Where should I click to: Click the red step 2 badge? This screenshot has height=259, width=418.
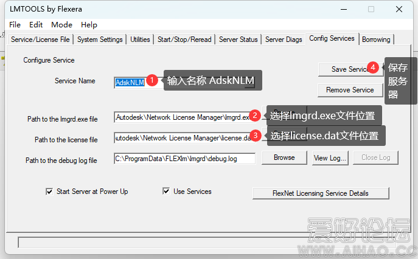tap(256, 116)
